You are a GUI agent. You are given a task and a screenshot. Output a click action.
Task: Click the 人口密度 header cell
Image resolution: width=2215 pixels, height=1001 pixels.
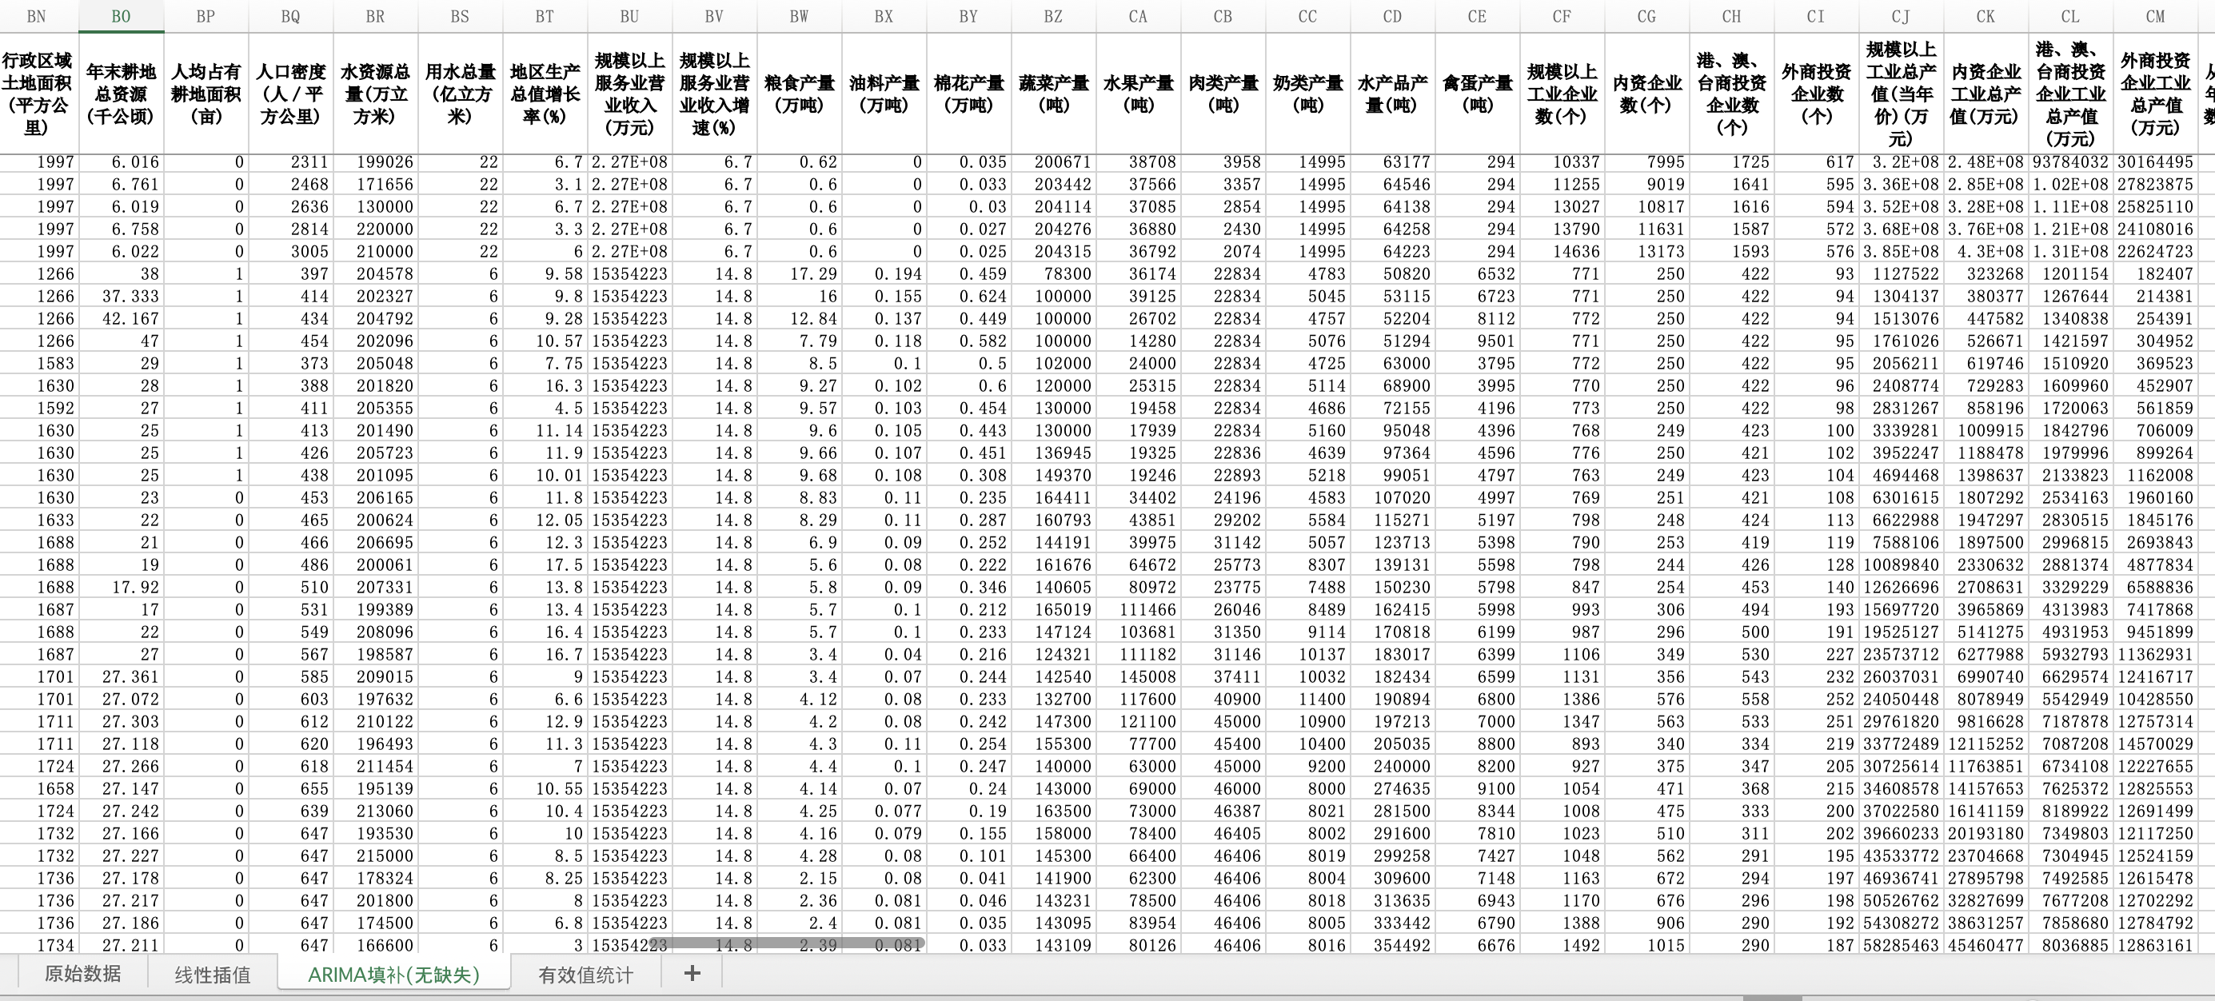290,94
